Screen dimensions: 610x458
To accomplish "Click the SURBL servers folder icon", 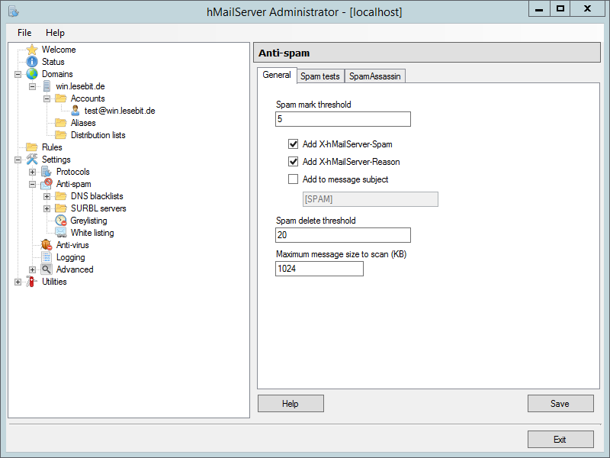I will 61,208.
